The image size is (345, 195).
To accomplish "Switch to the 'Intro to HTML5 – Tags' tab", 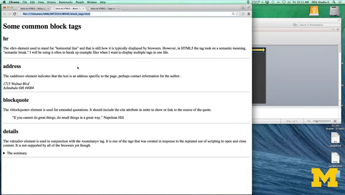I will pos(101,8).
